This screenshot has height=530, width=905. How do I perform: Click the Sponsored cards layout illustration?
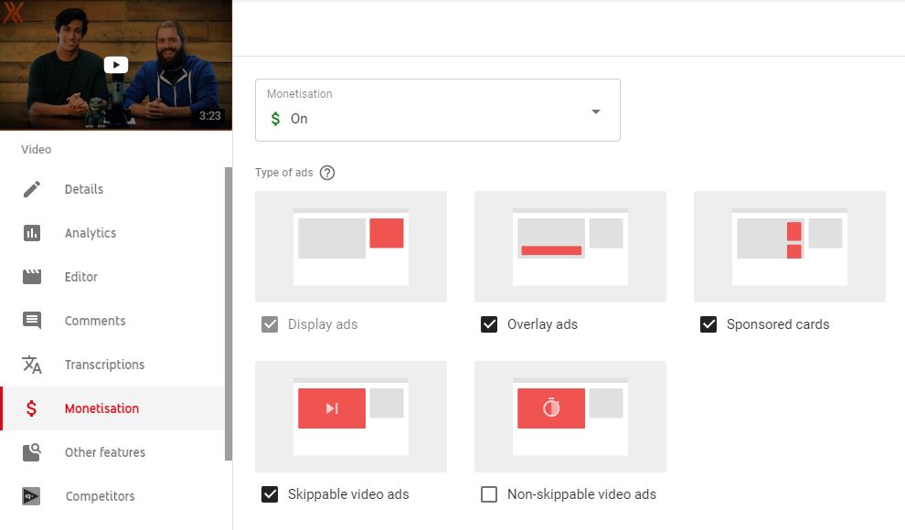click(790, 247)
